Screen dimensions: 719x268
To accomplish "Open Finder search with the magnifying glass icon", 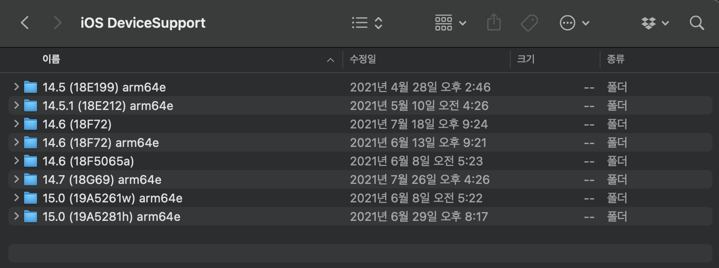I will (696, 23).
